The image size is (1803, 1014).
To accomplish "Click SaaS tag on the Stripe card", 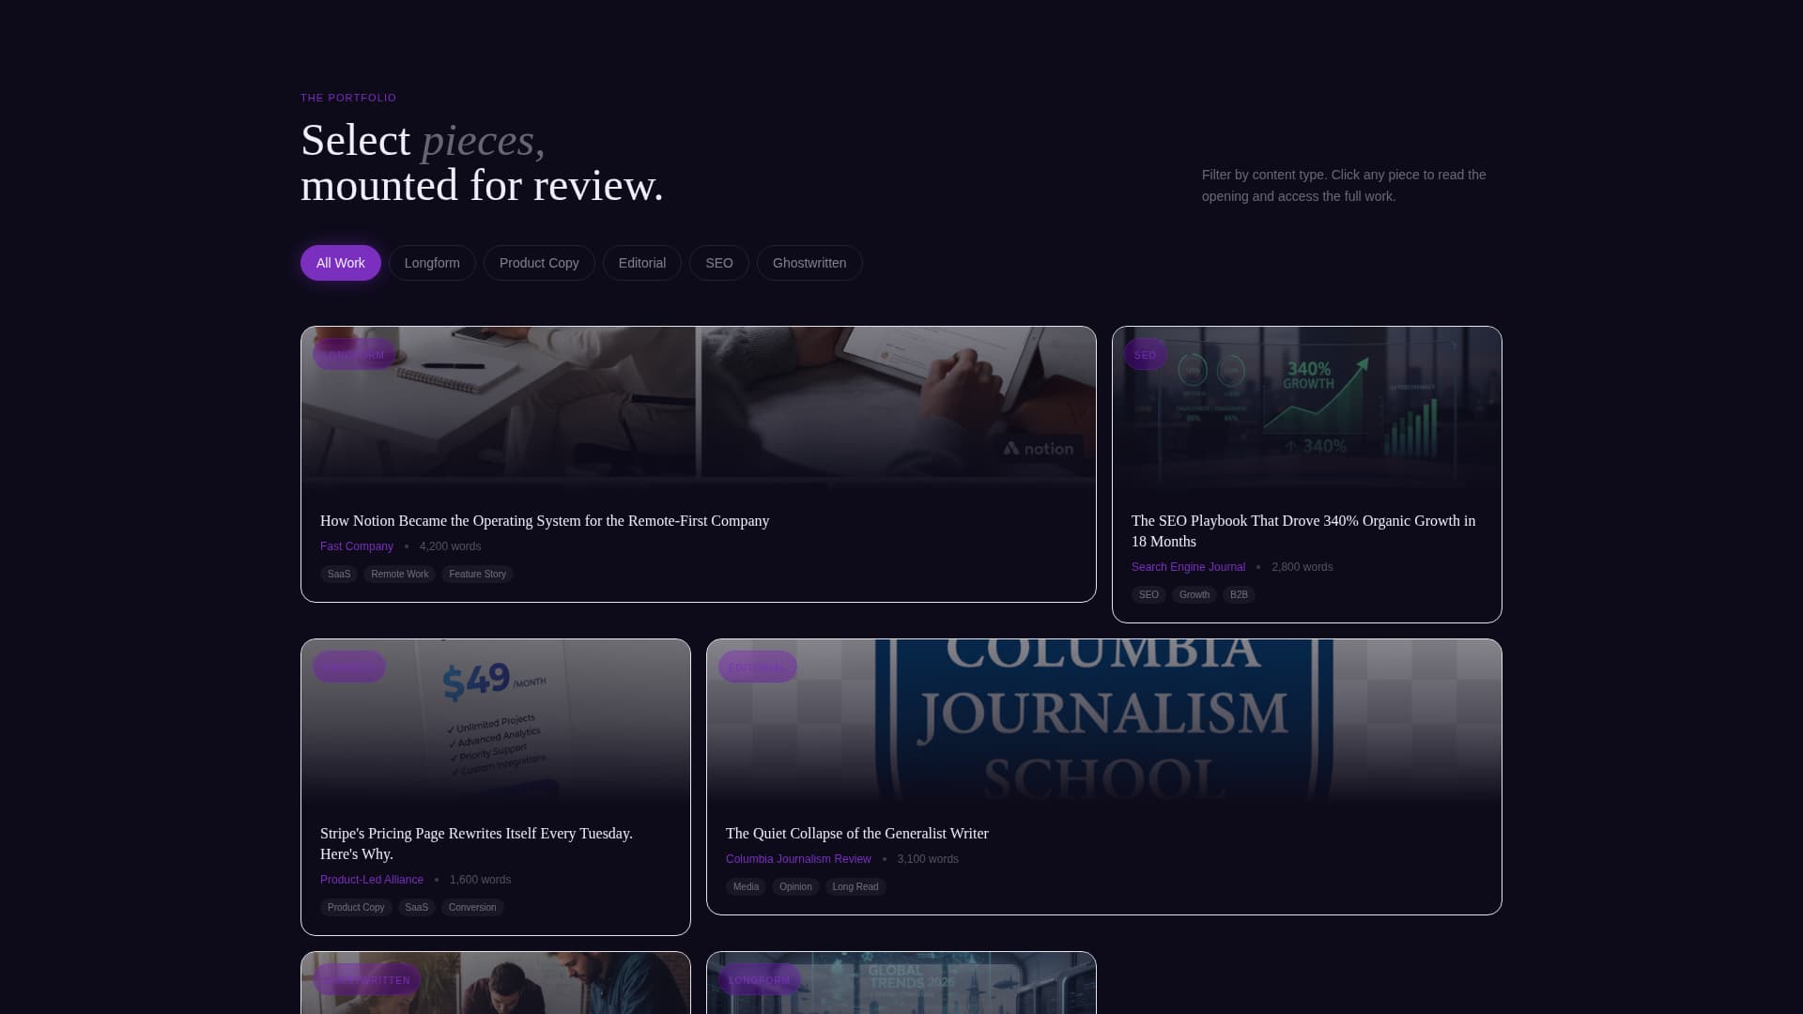I will pyautogui.click(x=417, y=908).
